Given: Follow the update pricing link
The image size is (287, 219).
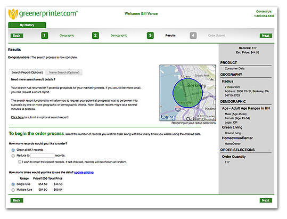Looking at the screenshot, I should click(x=84, y=172).
